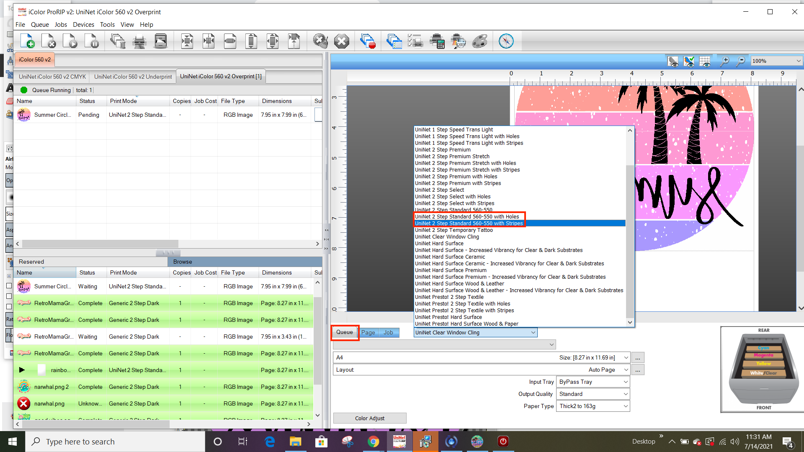Screen dimensions: 804x452
Task: Click the stop queue red-dot icon
Action: tap(368, 41)
